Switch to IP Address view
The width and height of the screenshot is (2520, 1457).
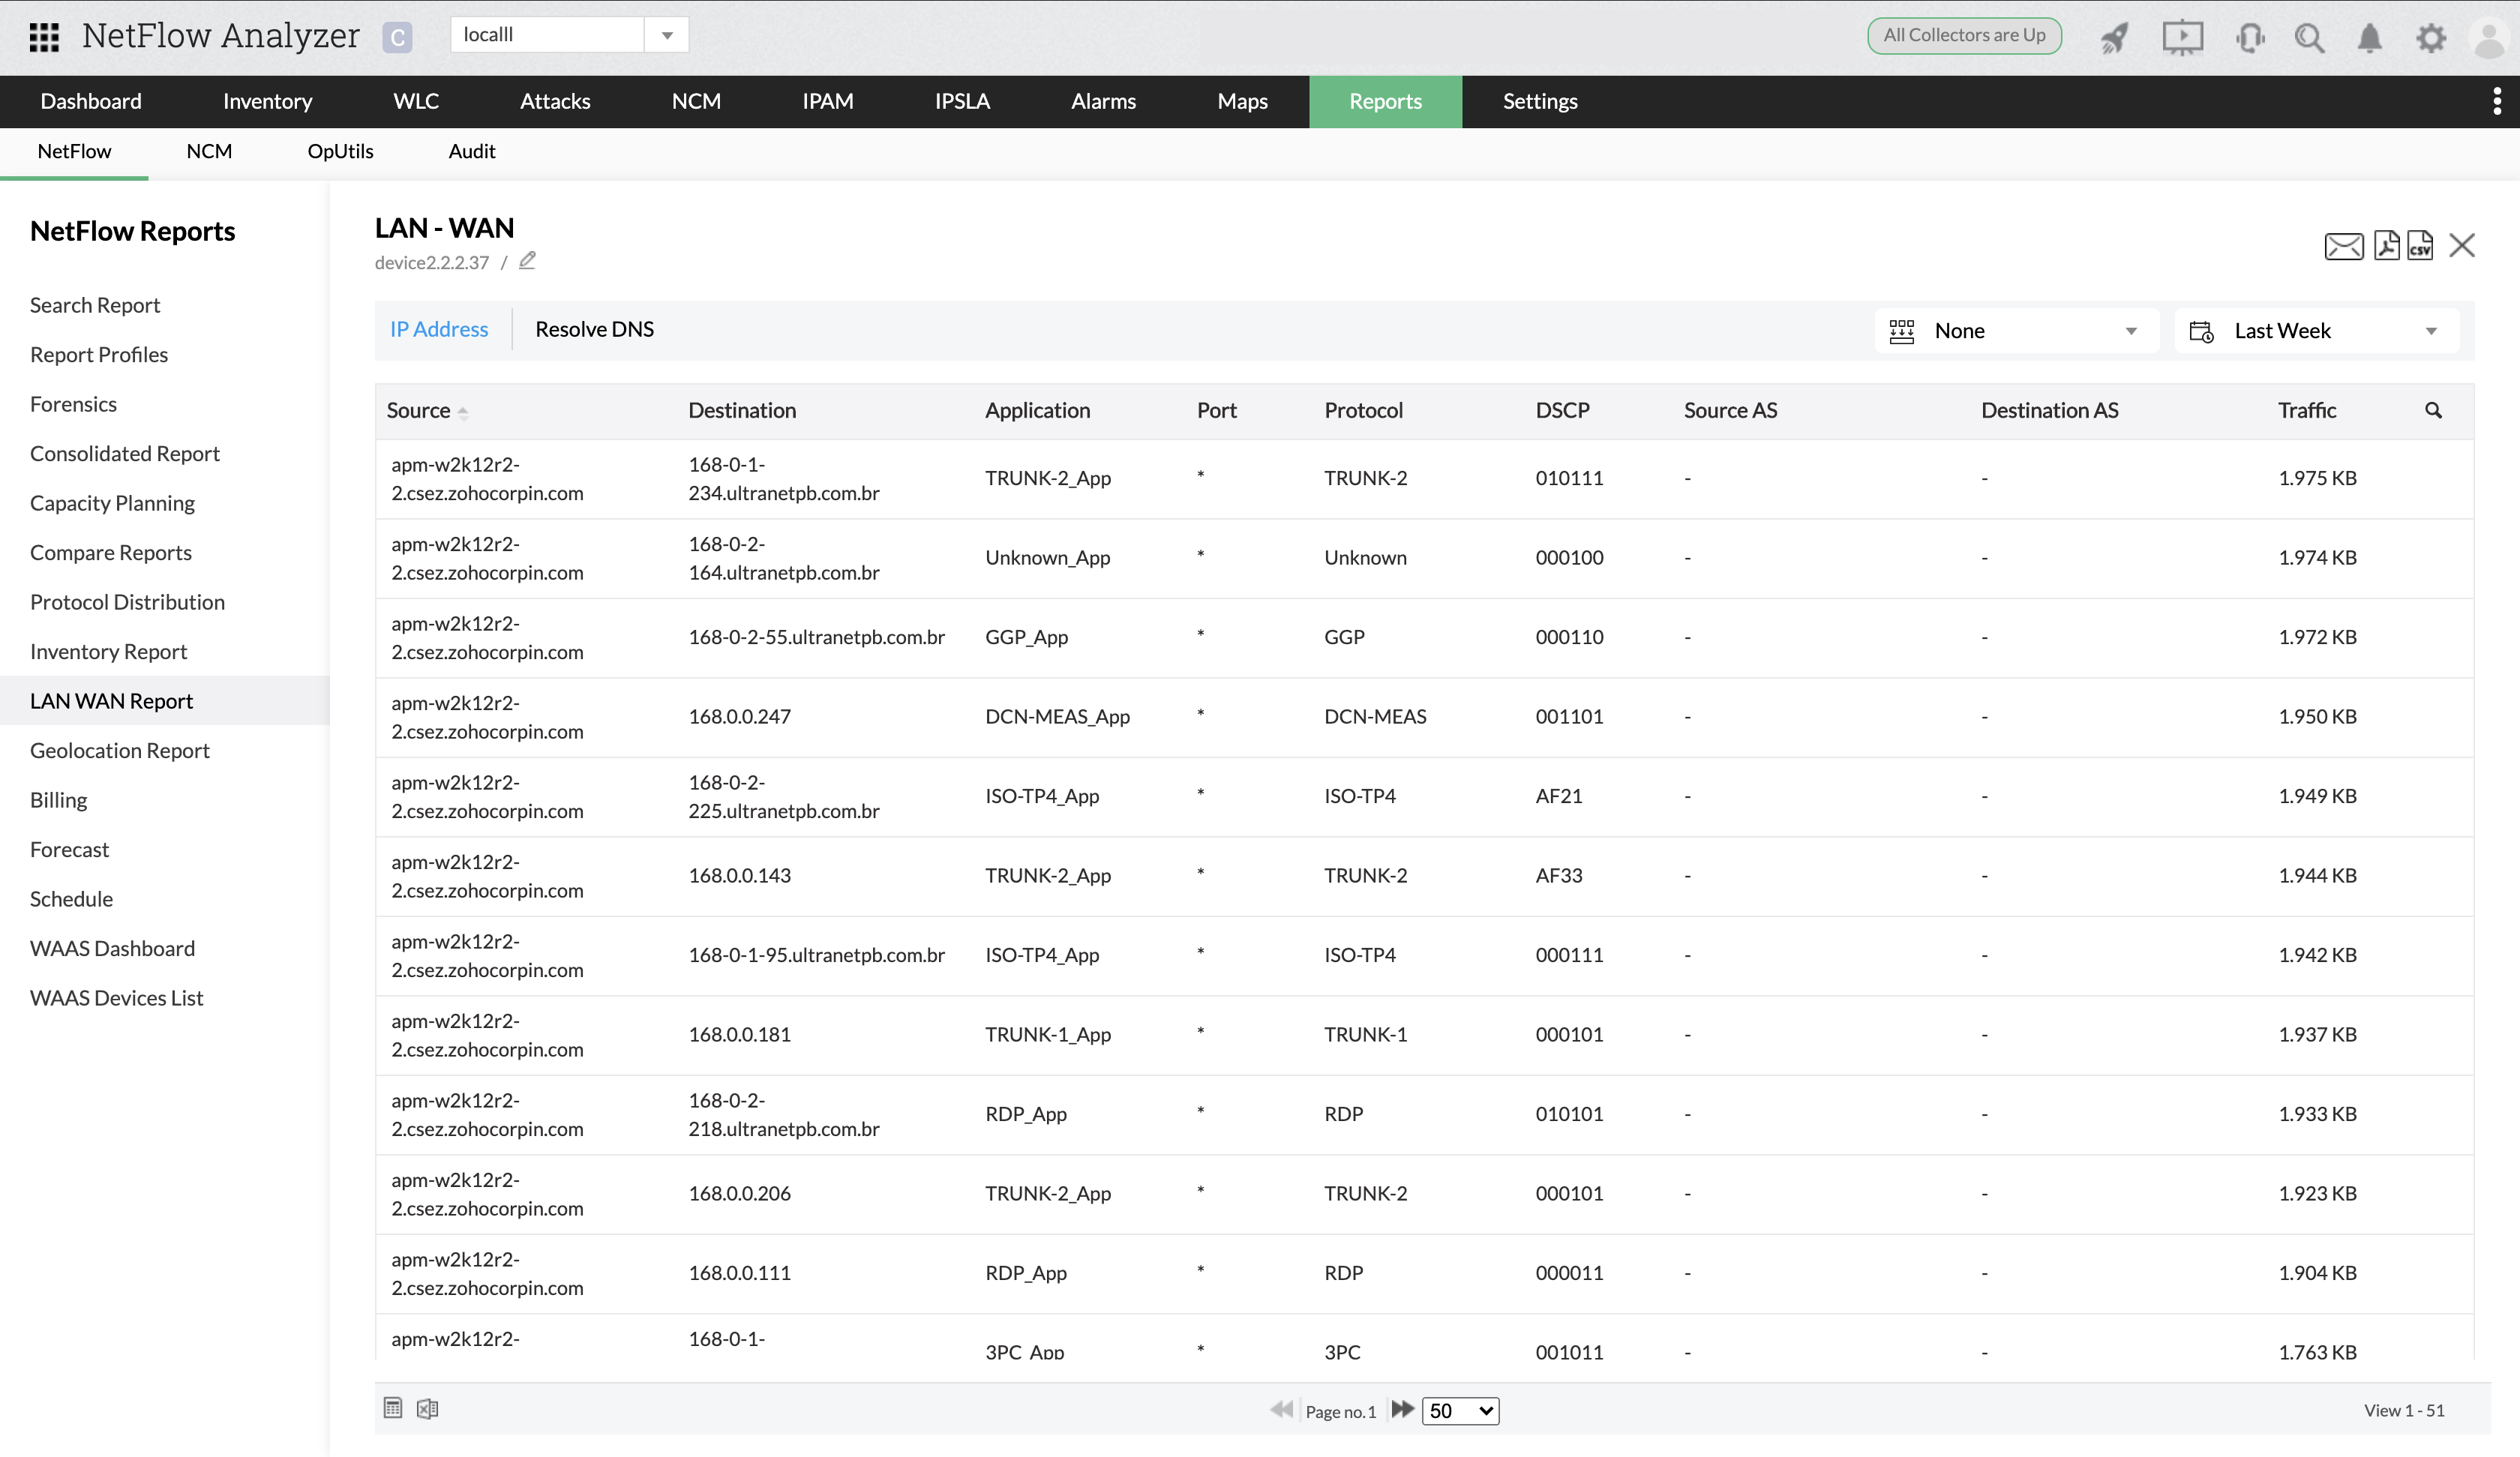click(x=439, y=329)
